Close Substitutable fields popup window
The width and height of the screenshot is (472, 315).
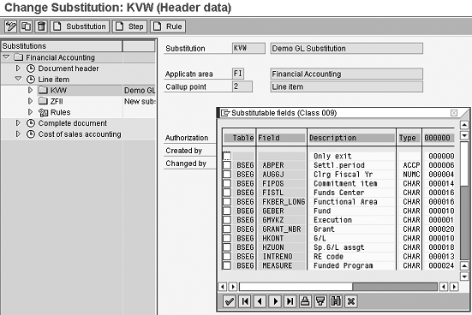tap(454, 113)
